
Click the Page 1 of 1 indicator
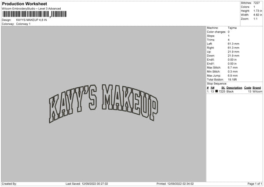(255, 184)
